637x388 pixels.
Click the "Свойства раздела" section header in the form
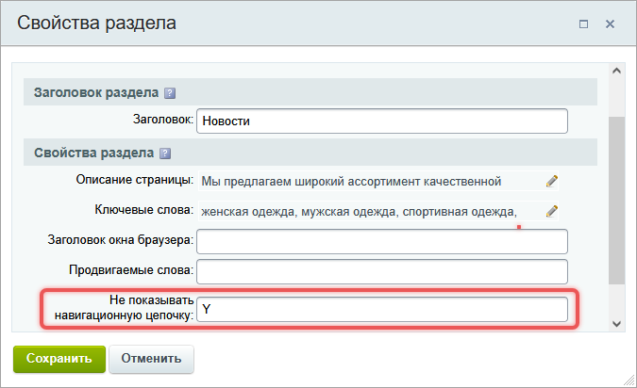coord(377,152)
